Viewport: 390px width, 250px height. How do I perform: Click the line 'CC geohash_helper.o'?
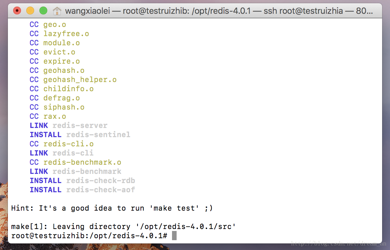pyautogui.click(x=73, y=80)
